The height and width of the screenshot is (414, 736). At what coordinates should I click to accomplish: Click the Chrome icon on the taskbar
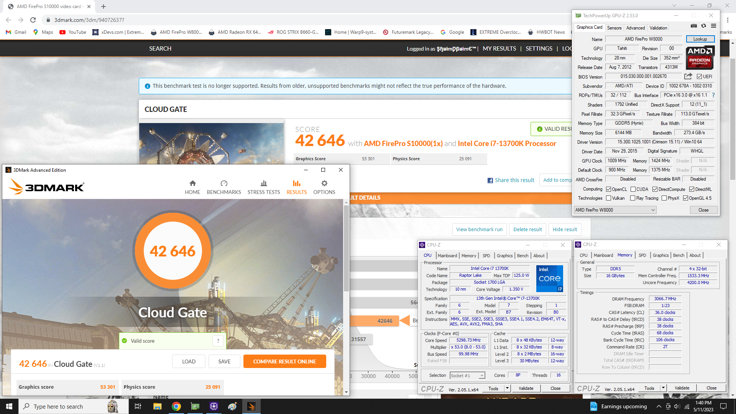[x=176, y=406]
